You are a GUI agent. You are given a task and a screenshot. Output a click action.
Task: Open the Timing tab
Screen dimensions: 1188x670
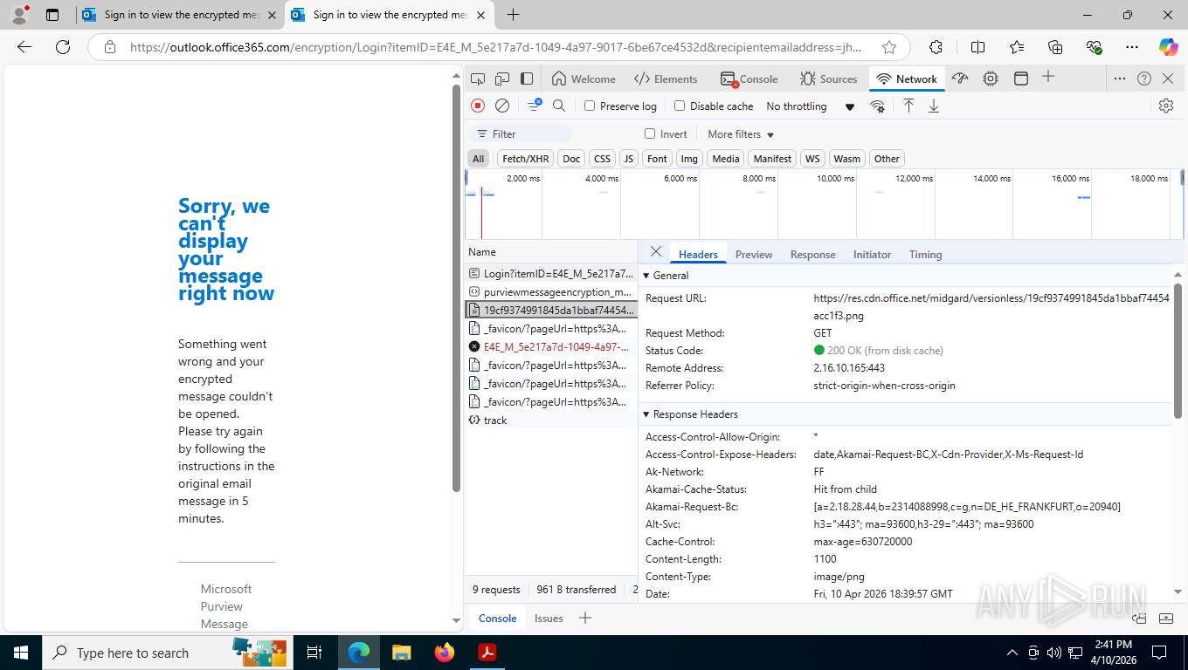tap(925, 254)
